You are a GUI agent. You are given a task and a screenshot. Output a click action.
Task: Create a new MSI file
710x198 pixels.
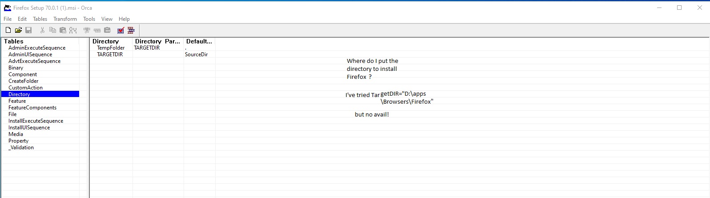click(x=8, y=30)
